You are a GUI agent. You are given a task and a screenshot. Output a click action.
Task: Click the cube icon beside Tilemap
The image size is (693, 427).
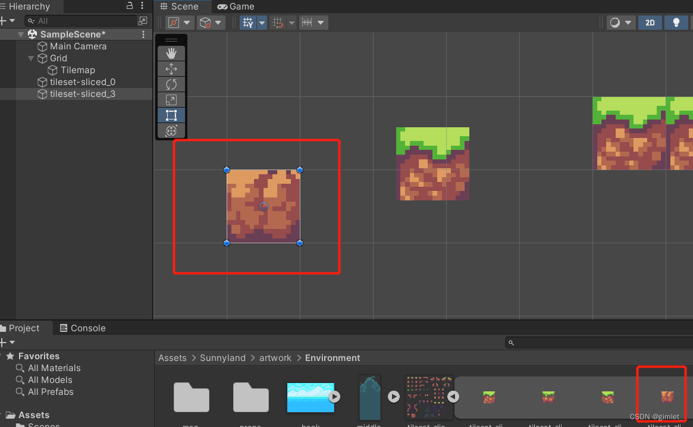[x=52, y=70]
